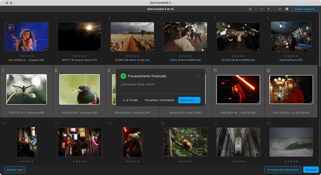321x175 pixels.
Task: Click Procesar con vista previa
Action: [x=282, y=170]
